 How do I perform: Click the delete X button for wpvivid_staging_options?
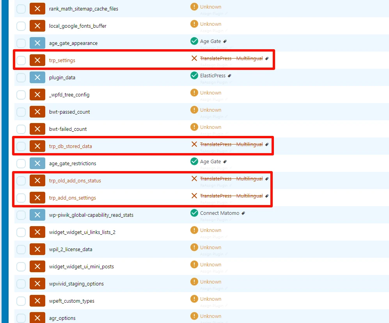pyautogui.click(x=37, y=284)
